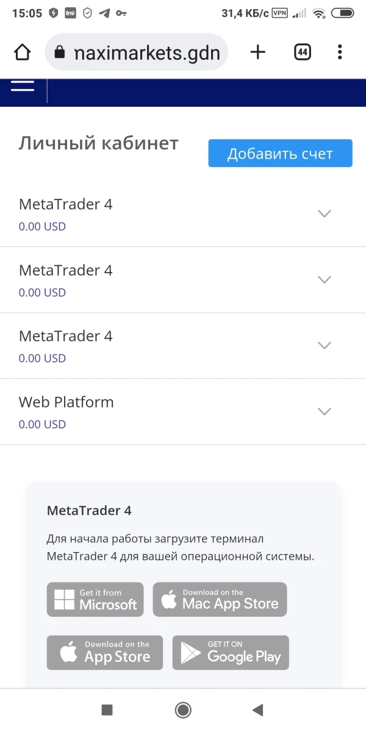Tap the Android recent apps square button

point(107,709)
